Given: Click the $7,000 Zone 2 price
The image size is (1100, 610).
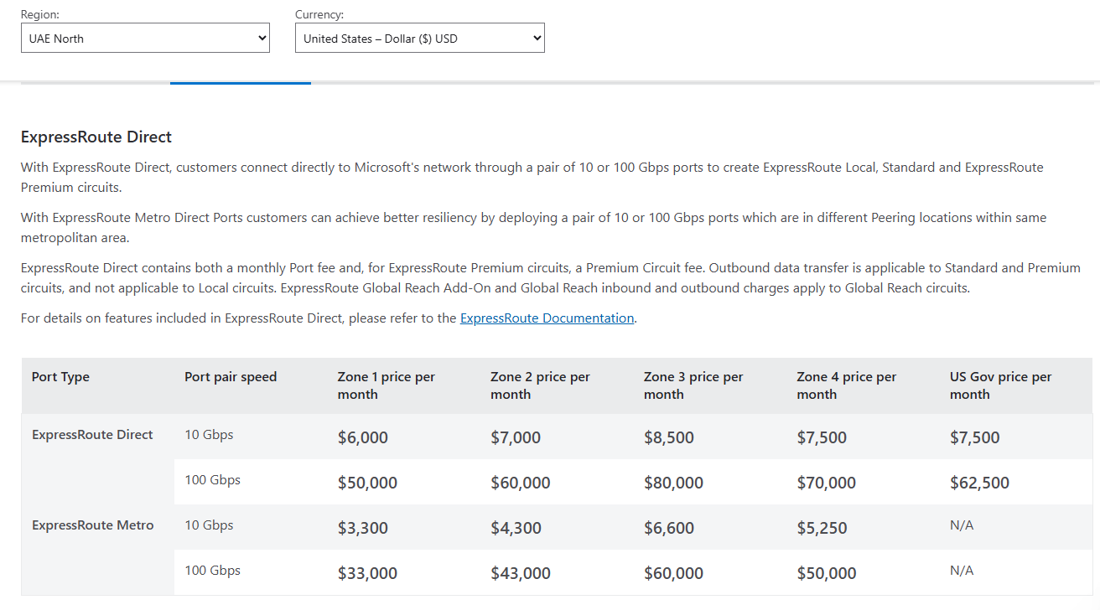Looking at the screenshot, I should (516, 437).
